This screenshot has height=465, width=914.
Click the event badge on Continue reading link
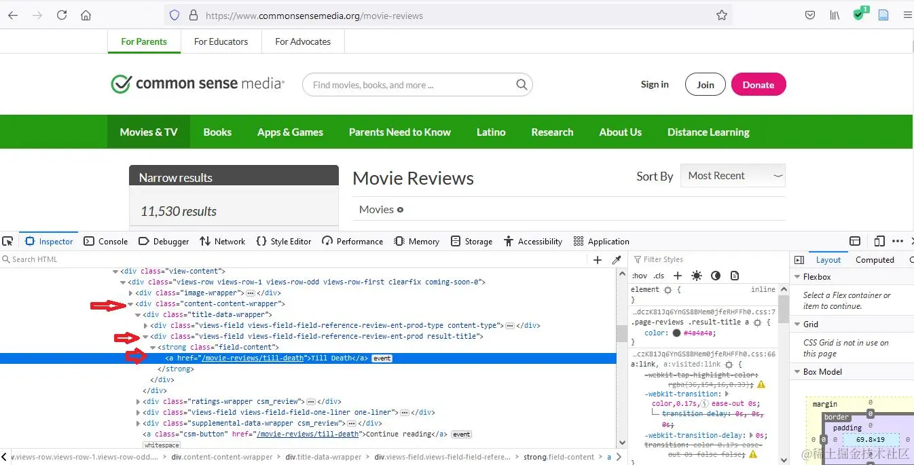(x=462, y=434)
